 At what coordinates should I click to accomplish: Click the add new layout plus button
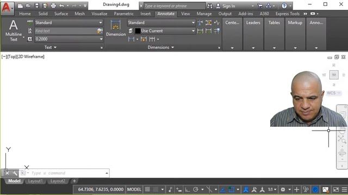[74, 181]
